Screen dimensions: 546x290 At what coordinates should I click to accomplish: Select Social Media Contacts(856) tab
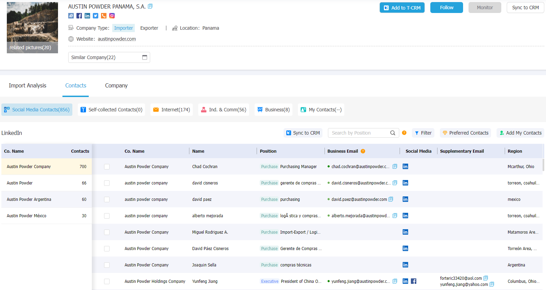[x=37, y=110]
